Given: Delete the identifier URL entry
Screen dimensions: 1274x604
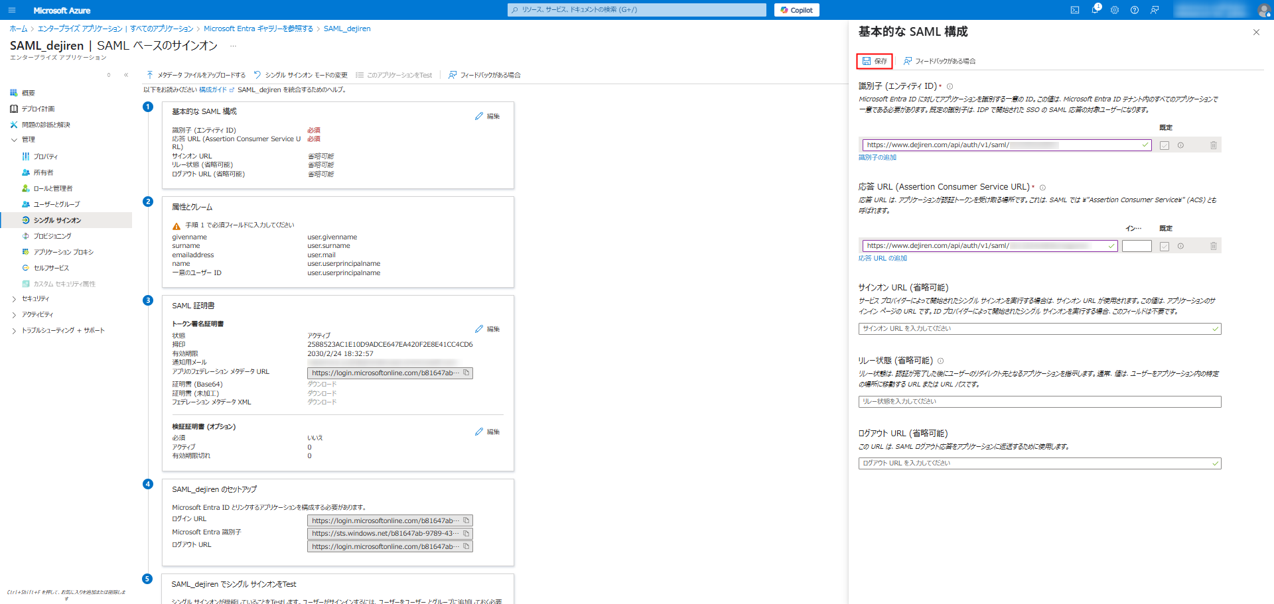Looking at the screenshot, I should point(1214,145).
